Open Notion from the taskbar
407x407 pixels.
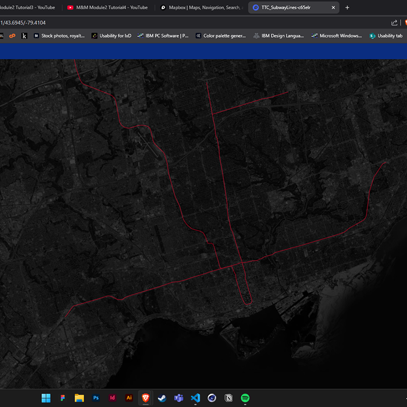(x=229, y=398)
